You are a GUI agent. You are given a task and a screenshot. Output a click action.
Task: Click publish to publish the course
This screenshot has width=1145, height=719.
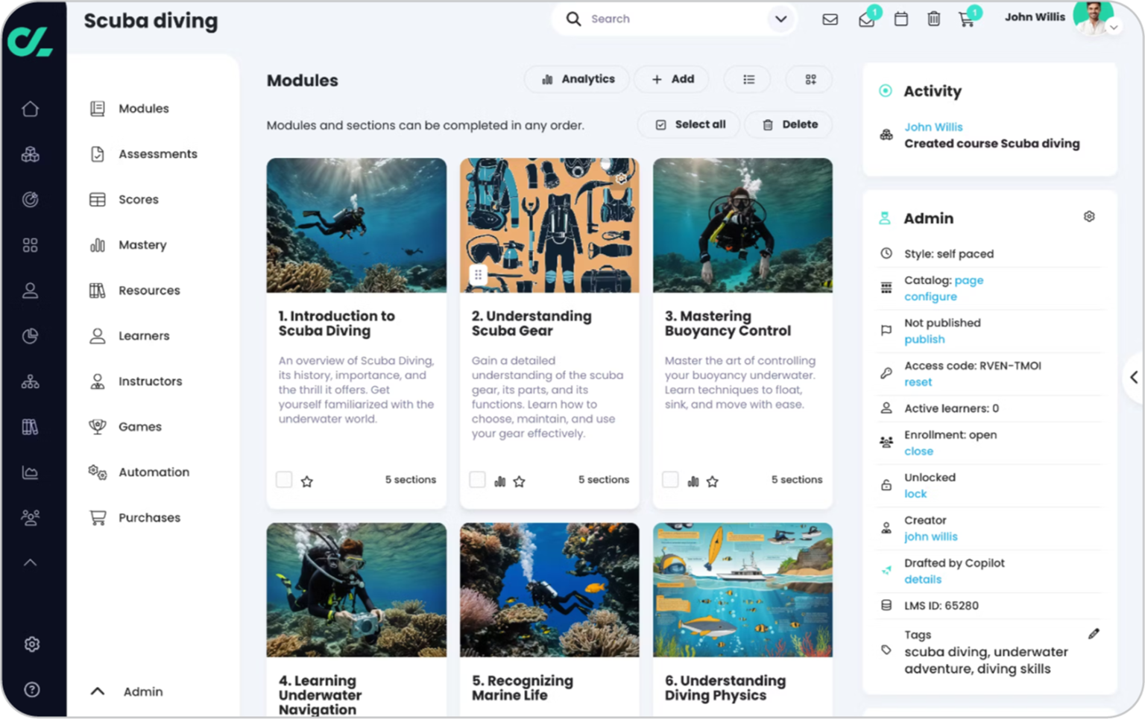[x=924, y=339]
